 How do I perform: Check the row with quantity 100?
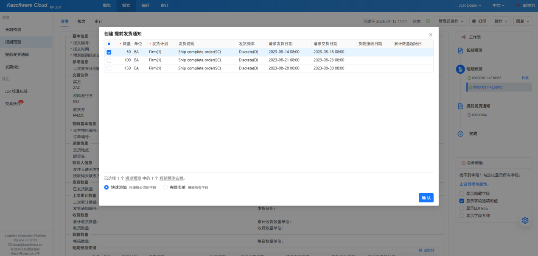click(x=109, y=60)
